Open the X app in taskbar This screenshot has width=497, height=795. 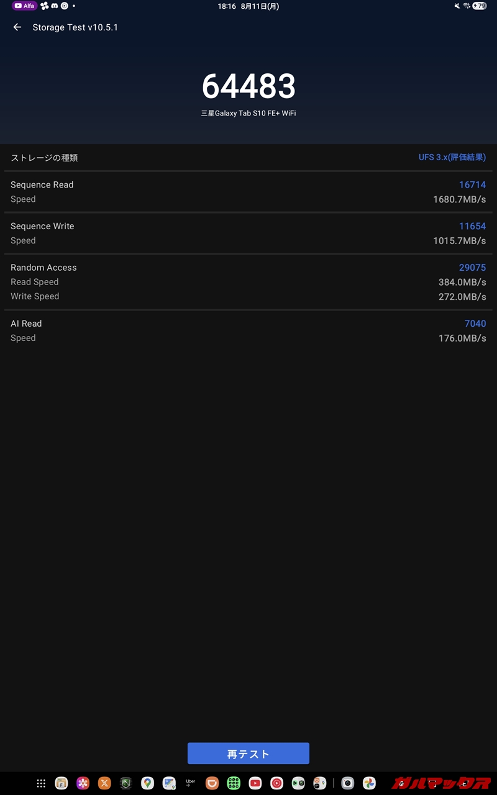pyautogui.click(x=104, y=783)
